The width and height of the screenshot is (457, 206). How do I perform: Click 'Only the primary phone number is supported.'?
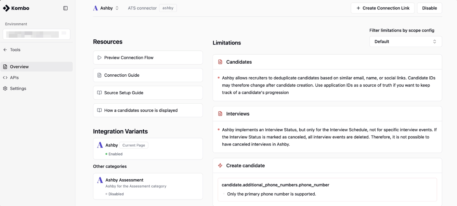[271, 194]
